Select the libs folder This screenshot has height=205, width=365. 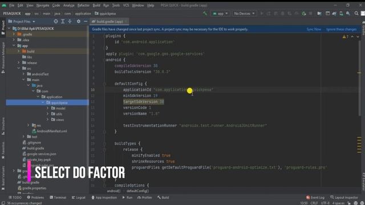(27, 57)
